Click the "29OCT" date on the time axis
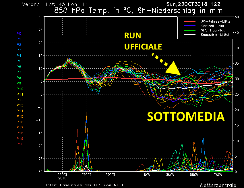 110,175
